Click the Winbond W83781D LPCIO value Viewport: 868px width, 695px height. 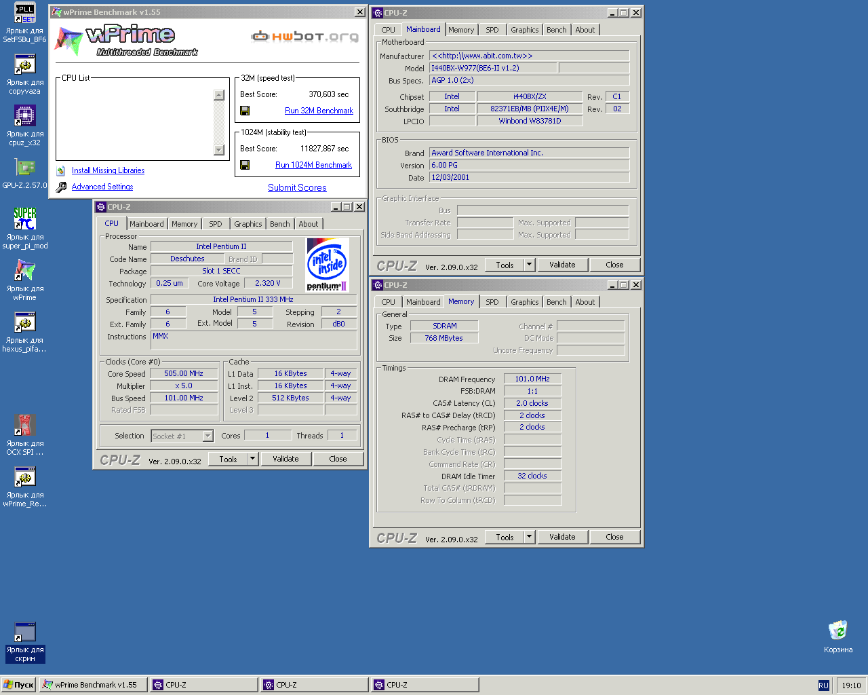[530, 121]
